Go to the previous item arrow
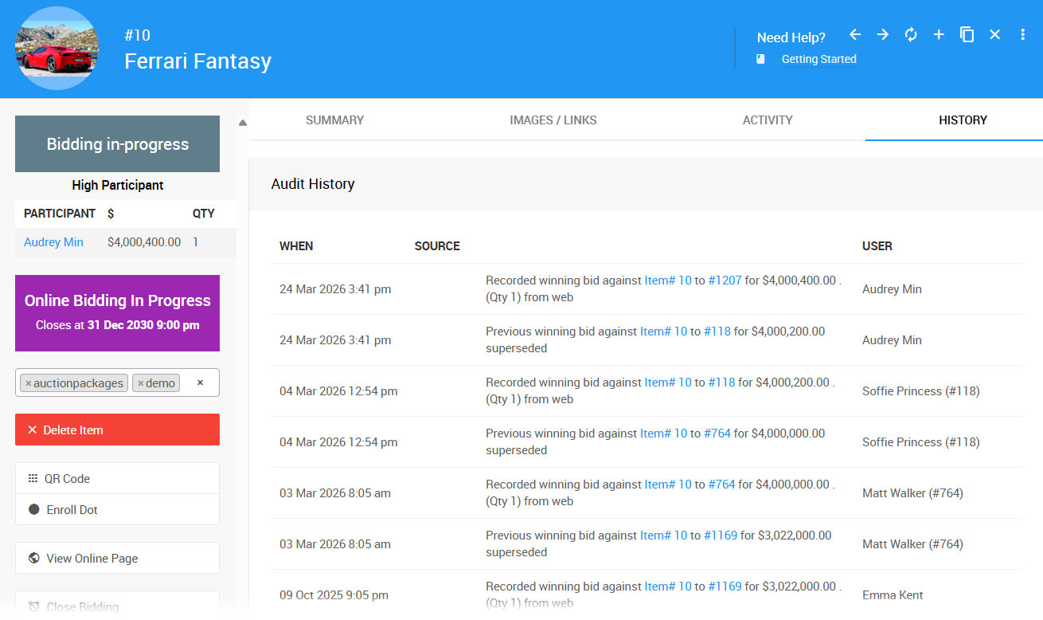This screenshot has width=1043, height=620. [855, 35]
